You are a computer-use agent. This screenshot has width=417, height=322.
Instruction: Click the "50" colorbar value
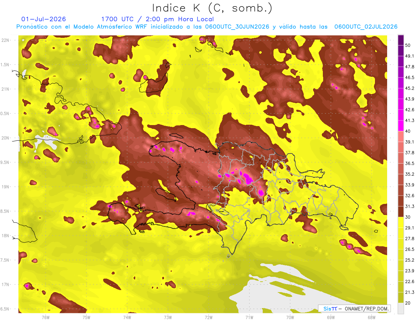coord(408,46)
